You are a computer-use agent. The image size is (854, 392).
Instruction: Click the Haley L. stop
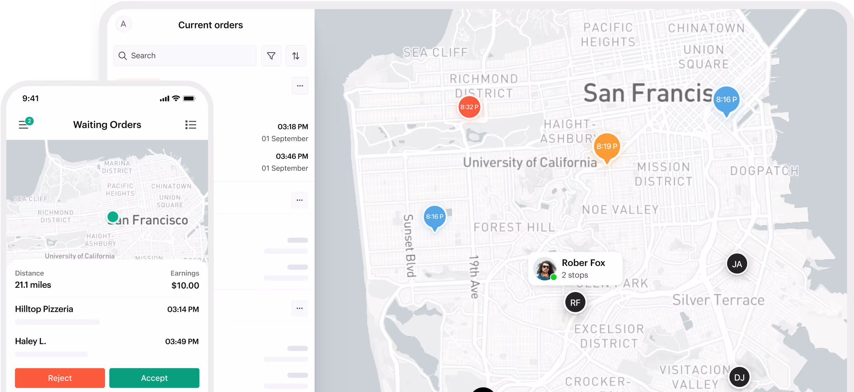(30, 341)
